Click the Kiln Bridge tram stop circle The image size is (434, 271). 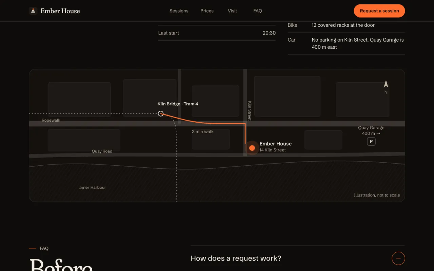[x=161, y=113]
